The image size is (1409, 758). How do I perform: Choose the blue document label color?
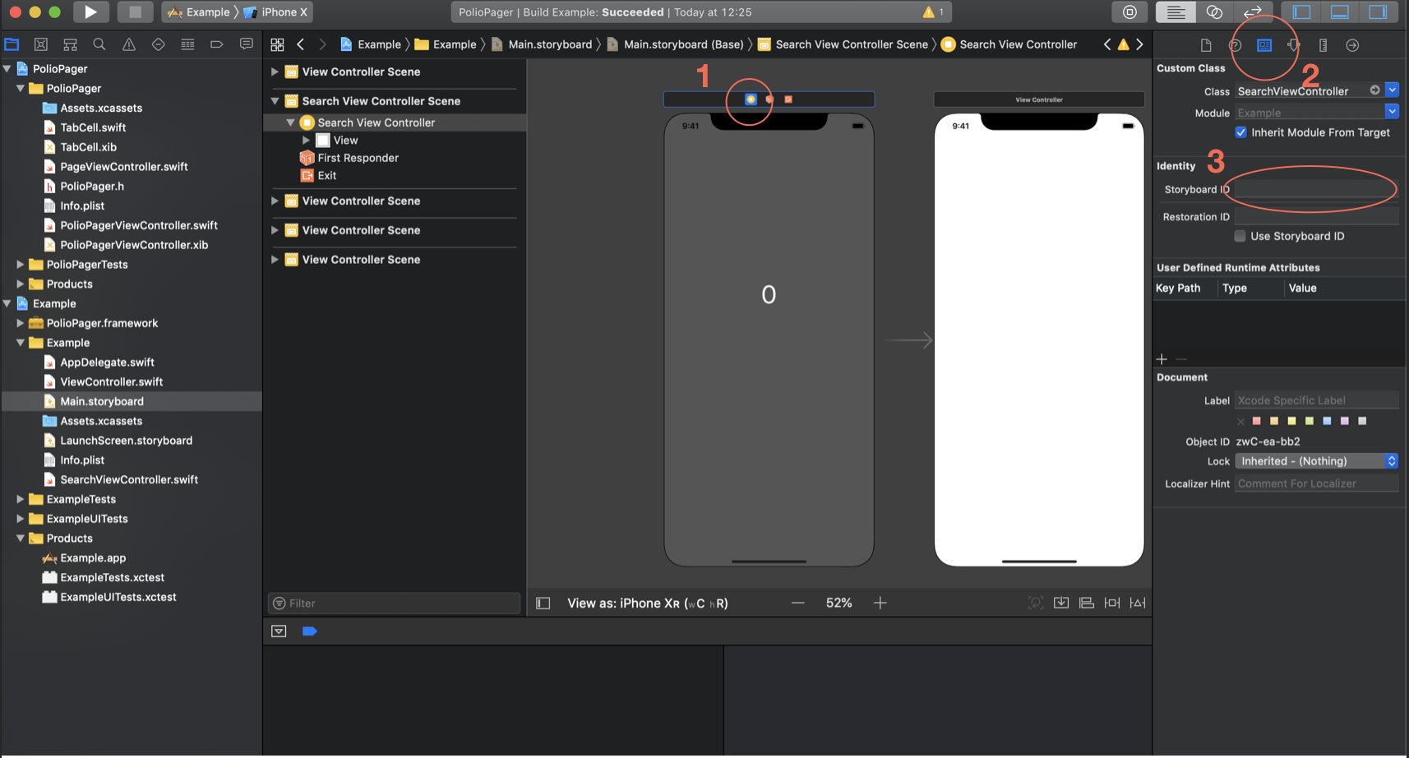pyautogui.click(x=1327, y=421)
